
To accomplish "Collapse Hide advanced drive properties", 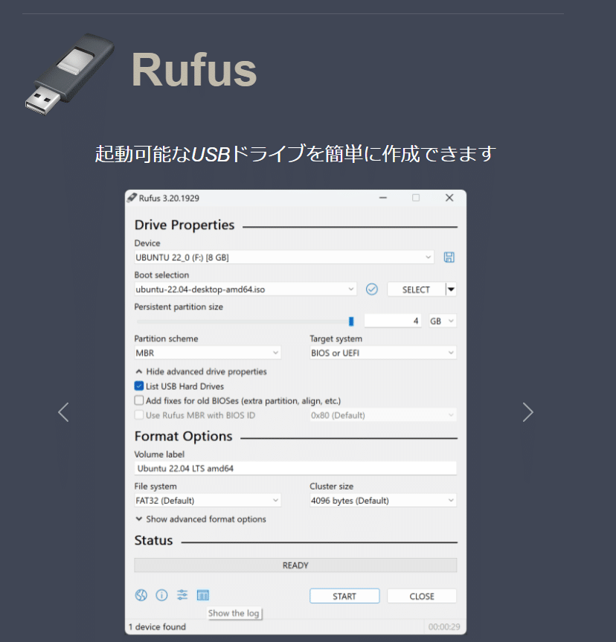I will click(201, 371).
